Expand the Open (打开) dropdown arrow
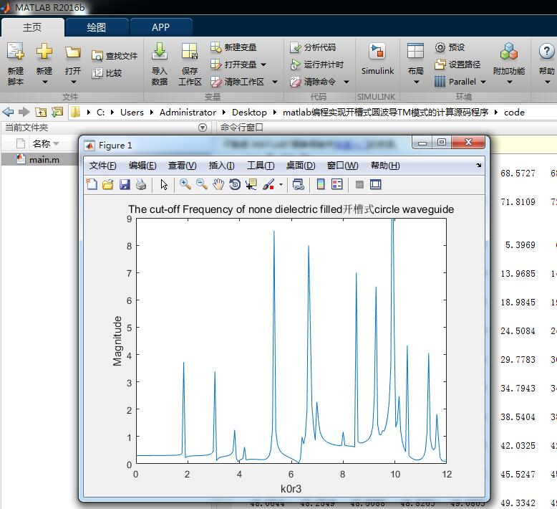Image resolution: width=557 pixels, height=509 pixels. 74,82
